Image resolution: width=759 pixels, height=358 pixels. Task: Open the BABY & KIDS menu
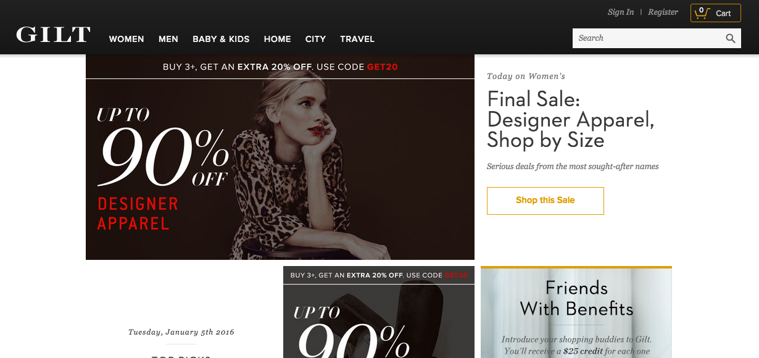[x=221, y=39]
